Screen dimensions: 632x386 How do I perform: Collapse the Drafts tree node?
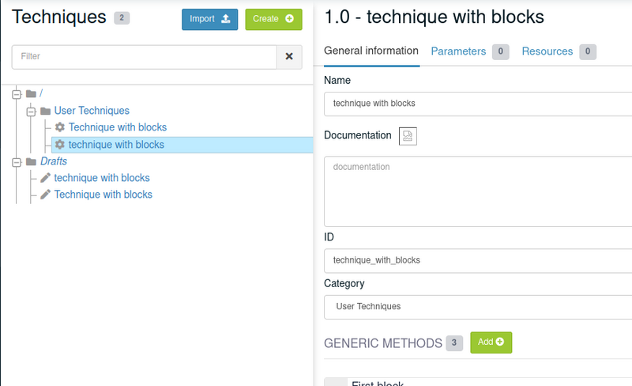17,162
